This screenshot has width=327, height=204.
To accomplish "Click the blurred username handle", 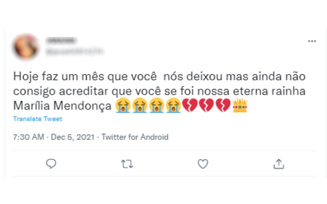I will click(74, 51).
